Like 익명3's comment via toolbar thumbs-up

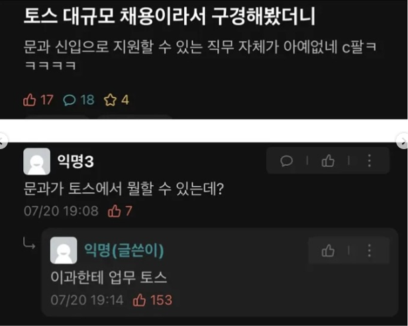click(328, 160)
